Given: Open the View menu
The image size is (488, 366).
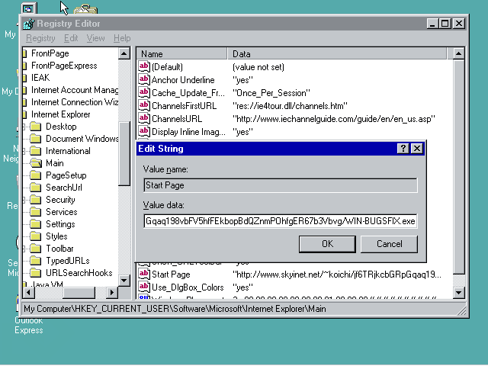Looking at the screenshot, I should point(95,38).
